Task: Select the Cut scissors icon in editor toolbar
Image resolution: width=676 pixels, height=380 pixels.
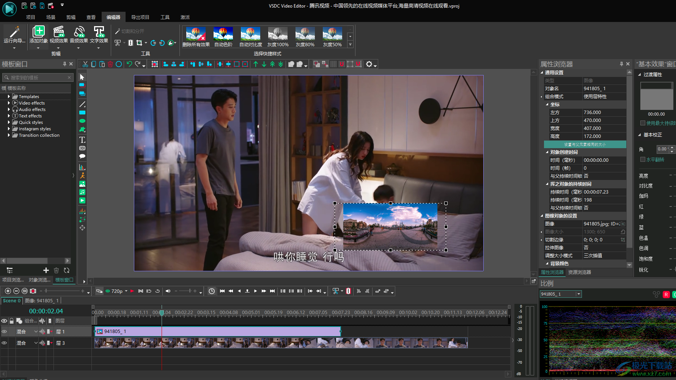Action: pyautogui.click(x=85, y=64)
